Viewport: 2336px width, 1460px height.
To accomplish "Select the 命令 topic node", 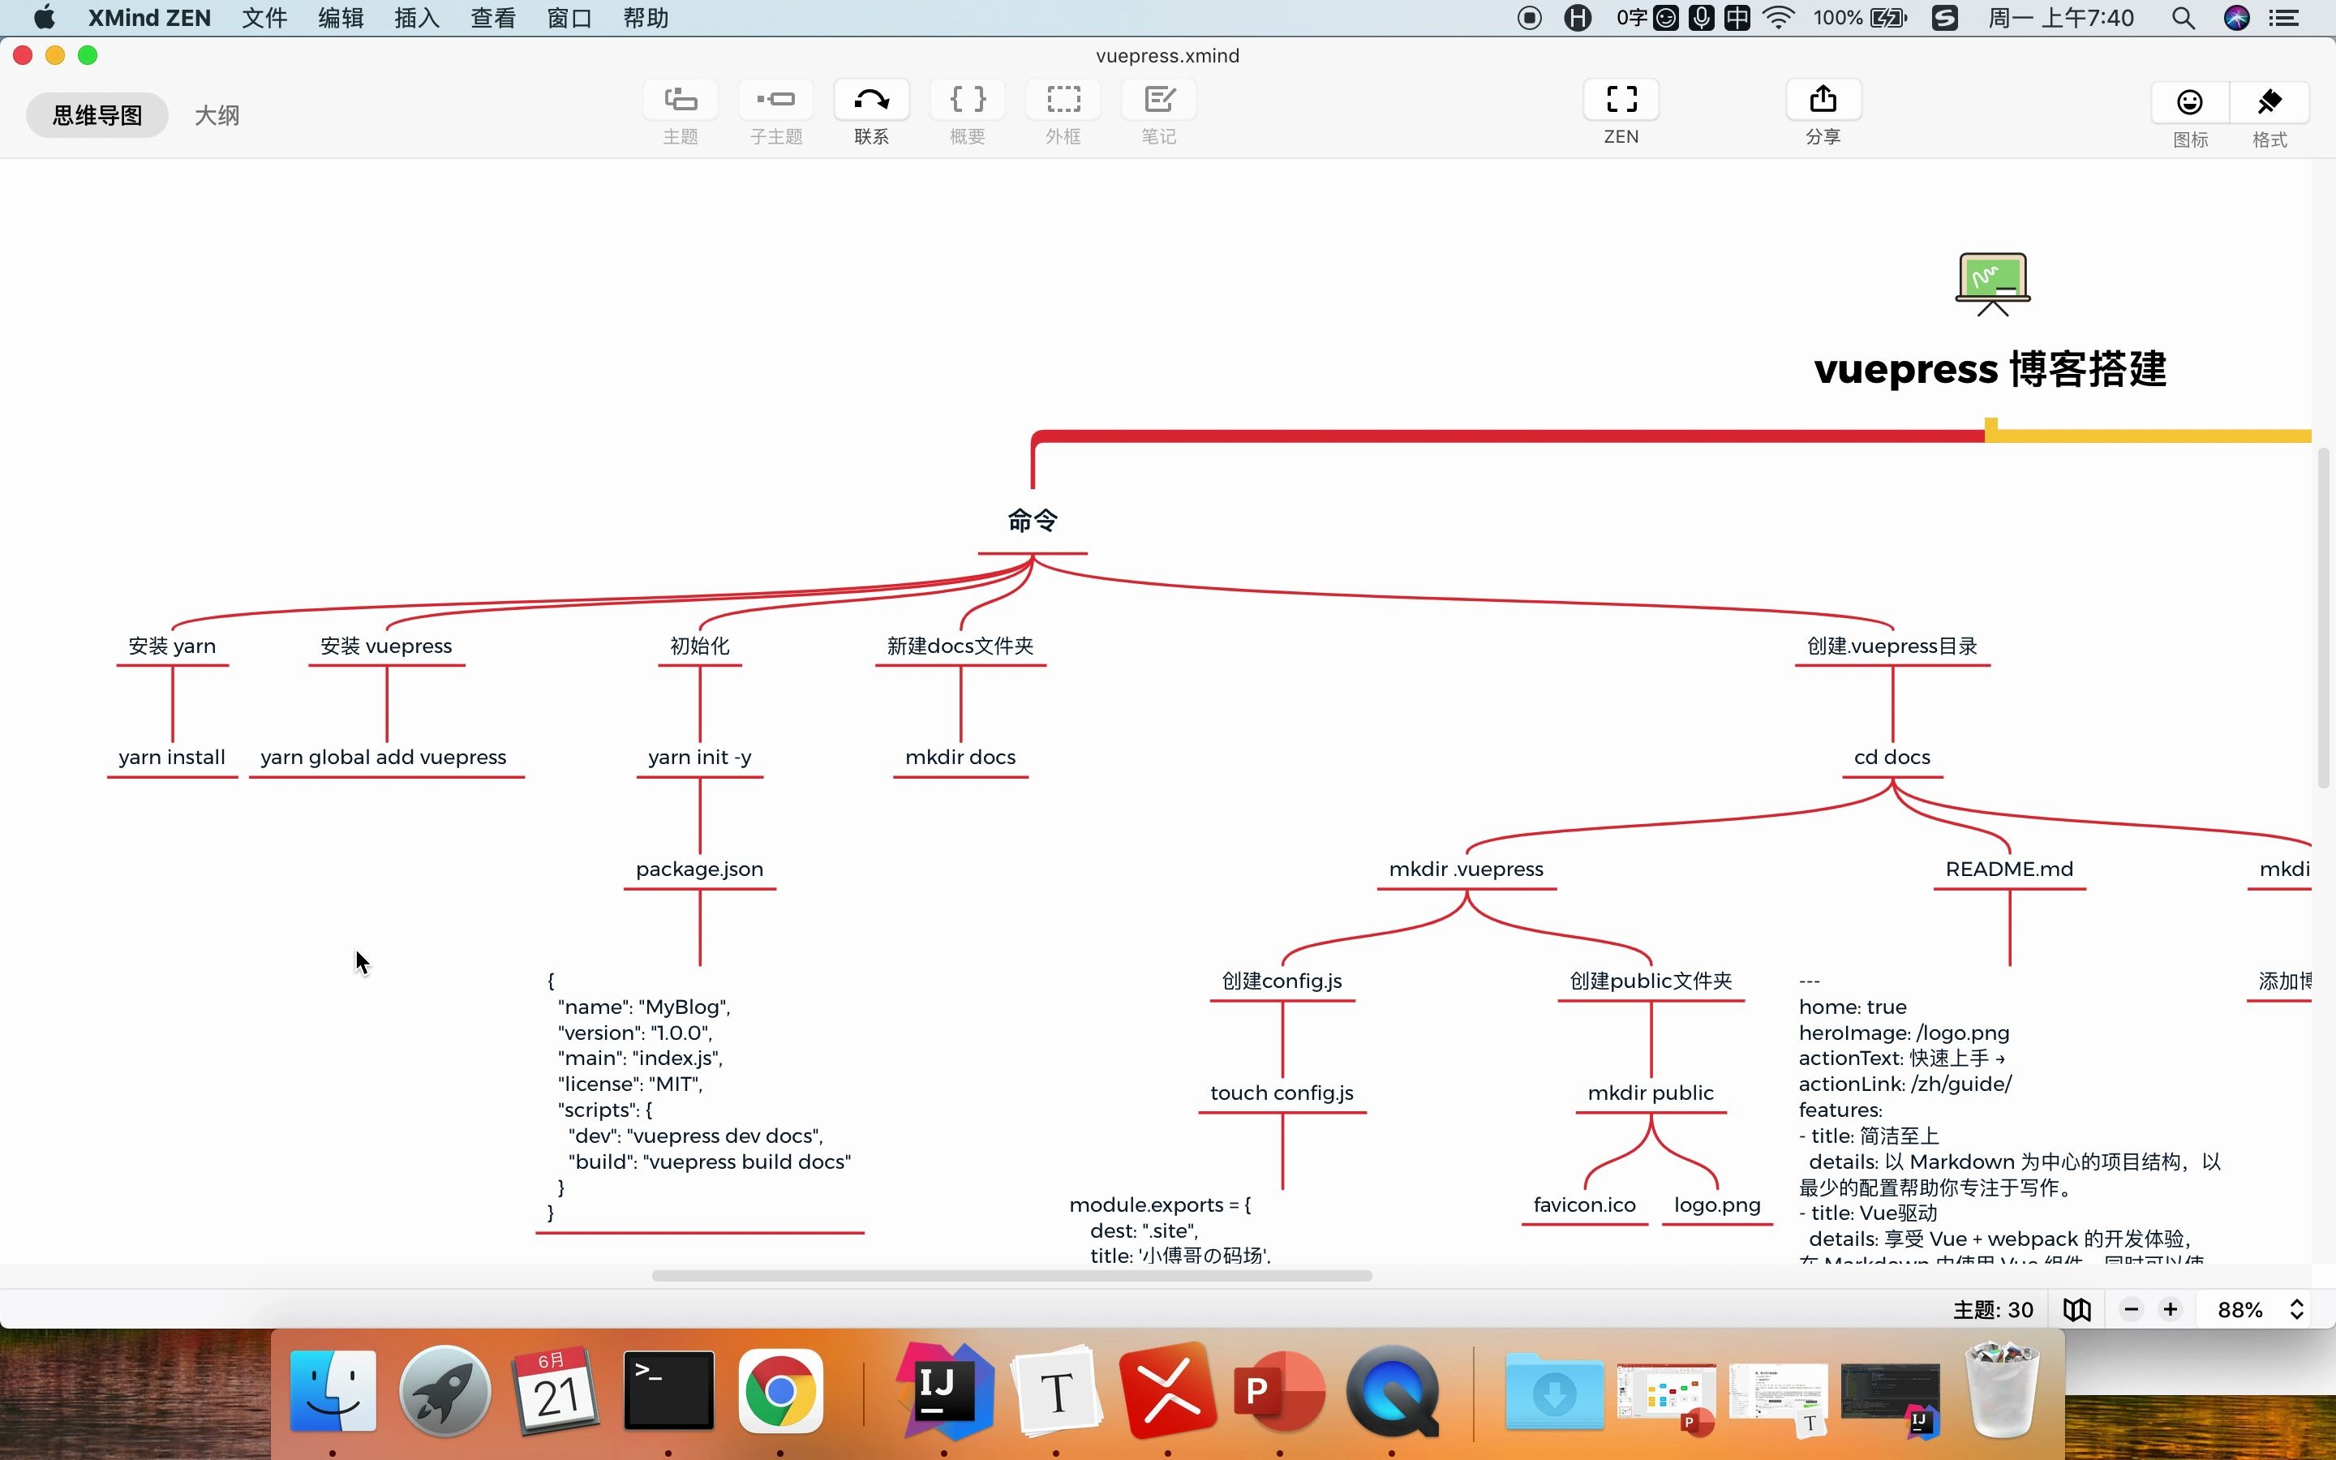I will pos(1033,522).
